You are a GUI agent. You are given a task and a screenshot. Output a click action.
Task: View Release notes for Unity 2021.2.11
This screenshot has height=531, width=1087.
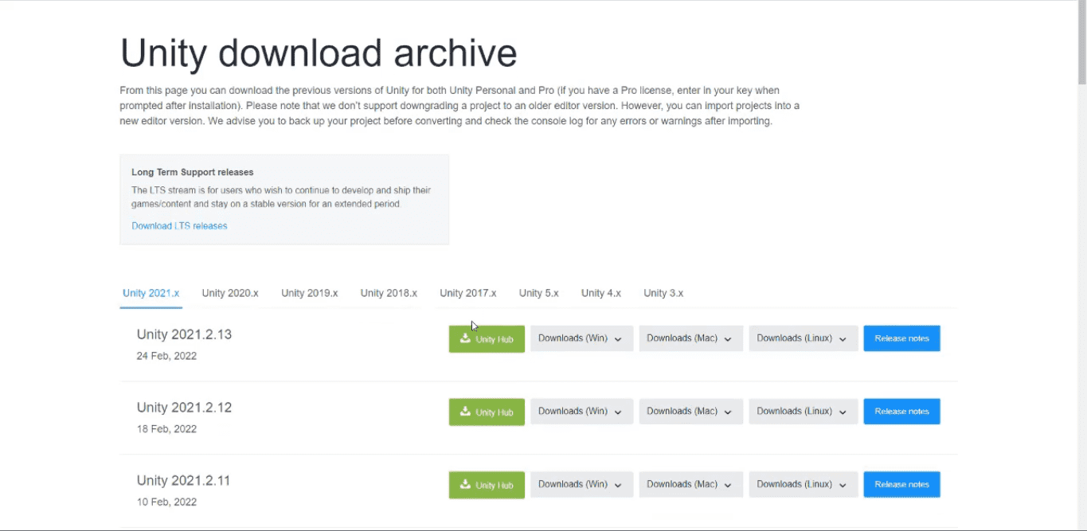tap(901, 485)
